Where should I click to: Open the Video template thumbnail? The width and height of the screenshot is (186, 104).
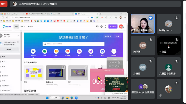[x=78, y=73]
